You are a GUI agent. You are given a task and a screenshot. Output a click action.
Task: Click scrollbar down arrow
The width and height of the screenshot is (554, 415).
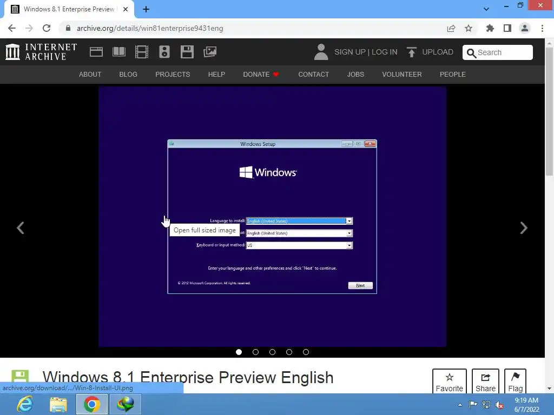(549, 389)
